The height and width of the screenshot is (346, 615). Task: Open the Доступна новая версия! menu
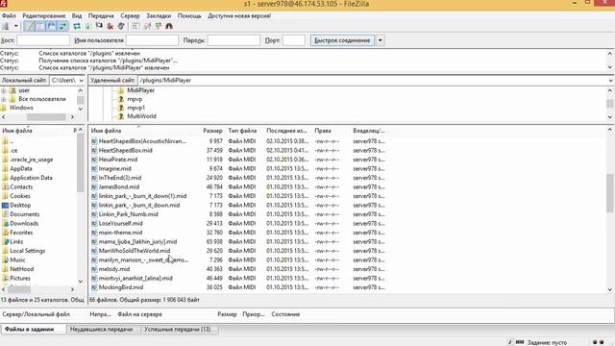click(239, 15)
